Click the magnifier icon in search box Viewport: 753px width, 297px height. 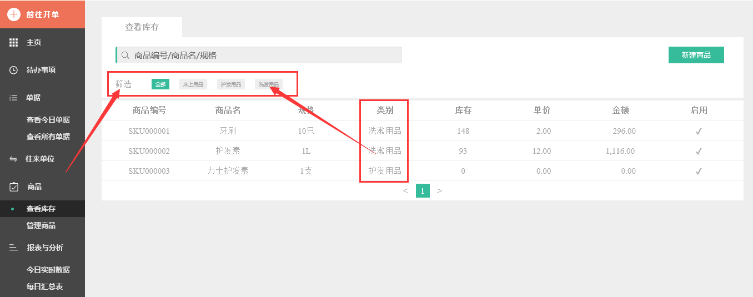coord(125,55)
